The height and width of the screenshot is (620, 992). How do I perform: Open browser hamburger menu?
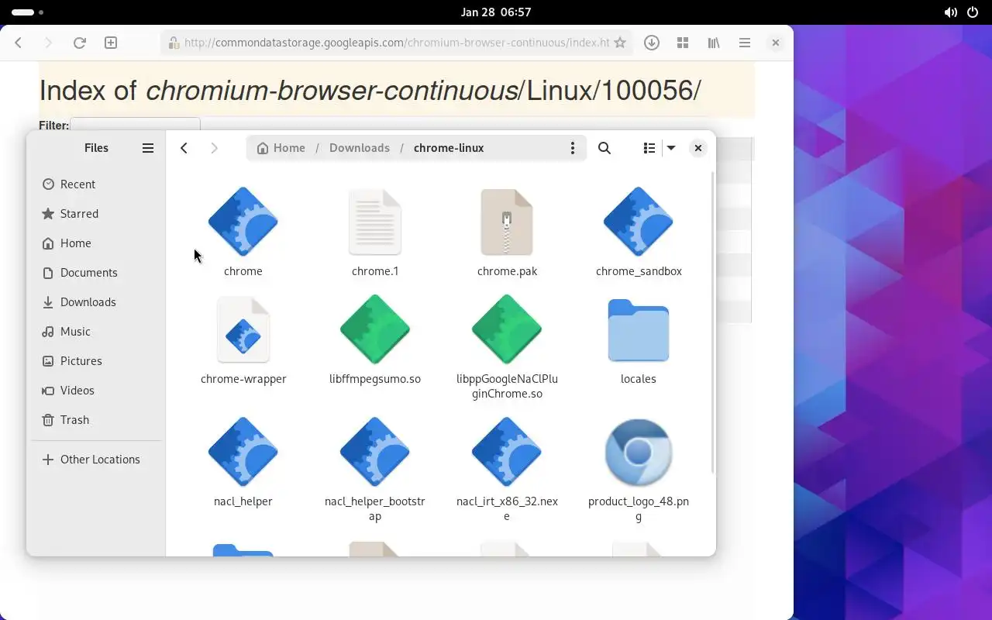tap(745, 43)
